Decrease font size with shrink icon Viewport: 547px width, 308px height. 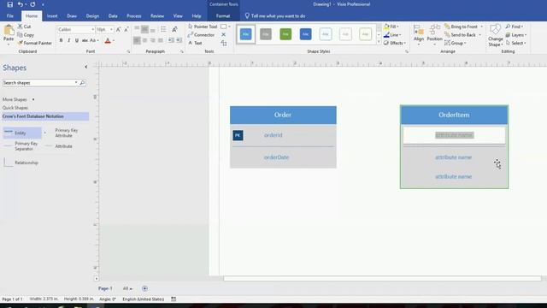pos(126,30)
